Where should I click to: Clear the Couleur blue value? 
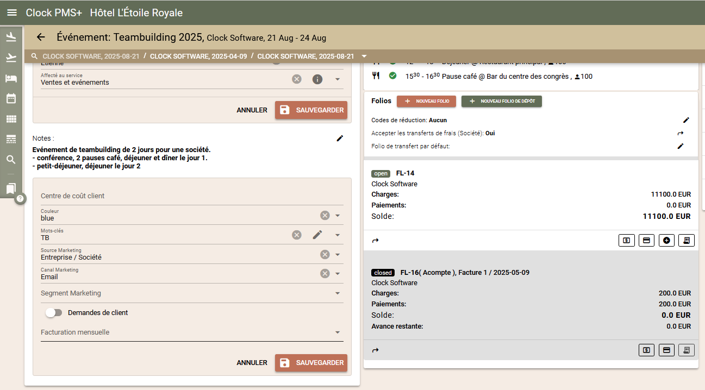point(325,216)
